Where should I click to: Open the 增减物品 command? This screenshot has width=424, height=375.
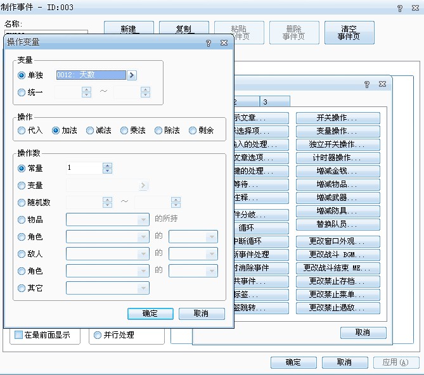pos(338,184)
